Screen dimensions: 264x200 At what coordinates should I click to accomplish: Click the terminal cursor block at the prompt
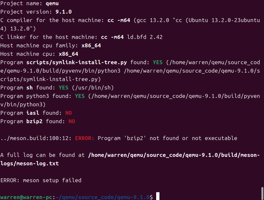[157, 196]
